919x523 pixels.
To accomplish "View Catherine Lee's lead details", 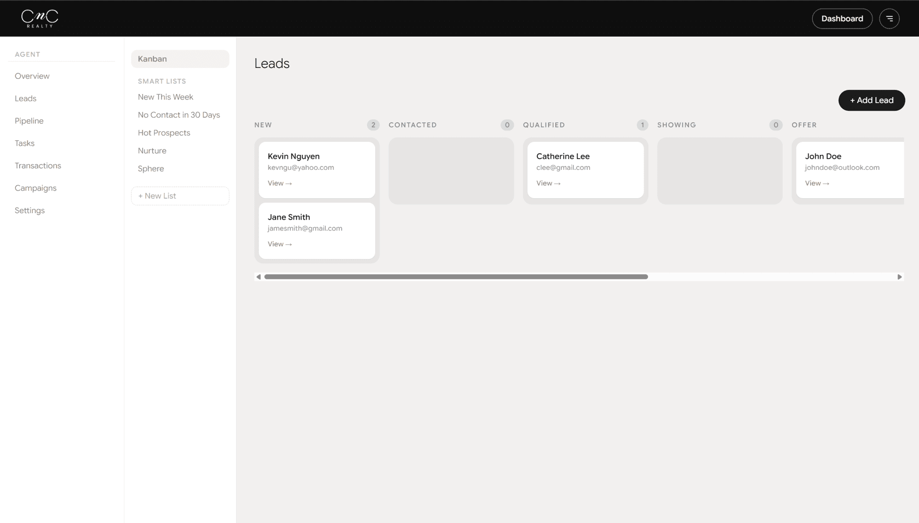I will point(548,183).
